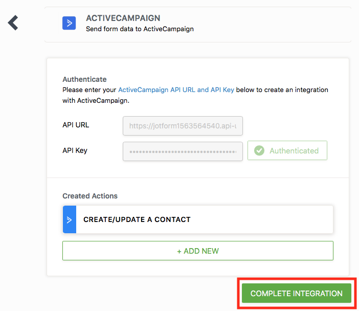Click the Authenticated status button
The height and width of the screenshot is (311, 359).
coord(287,151)
